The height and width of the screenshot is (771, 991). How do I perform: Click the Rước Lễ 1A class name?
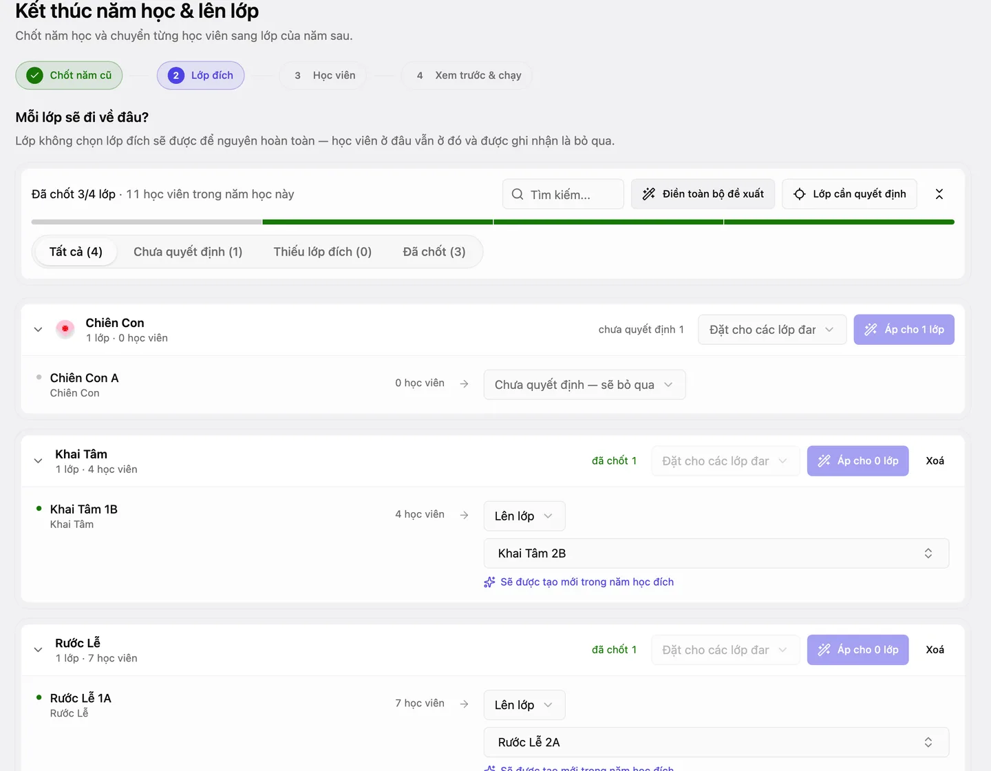(81, 698)
